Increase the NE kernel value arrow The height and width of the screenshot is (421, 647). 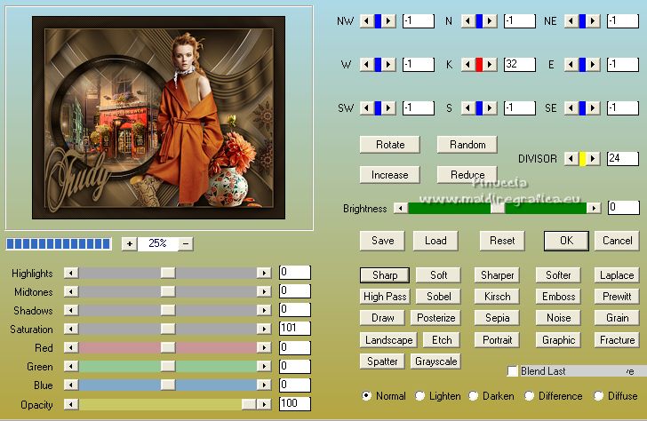[x=594, y=20]
